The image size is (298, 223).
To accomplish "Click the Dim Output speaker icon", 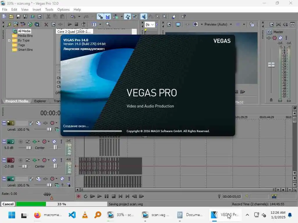I will [x=285, y=24].
